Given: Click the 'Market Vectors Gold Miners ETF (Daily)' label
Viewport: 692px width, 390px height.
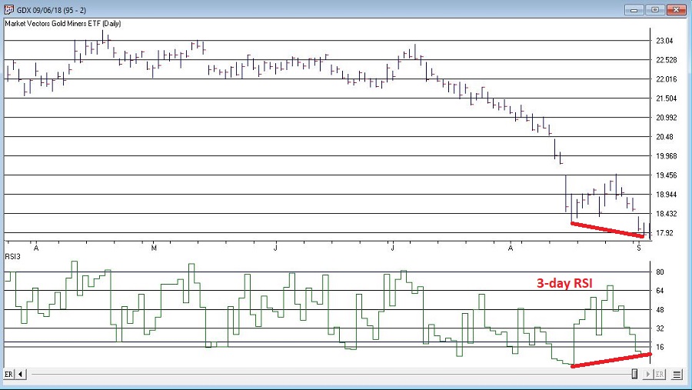Looking at the screenshot, I should (63, 23).
